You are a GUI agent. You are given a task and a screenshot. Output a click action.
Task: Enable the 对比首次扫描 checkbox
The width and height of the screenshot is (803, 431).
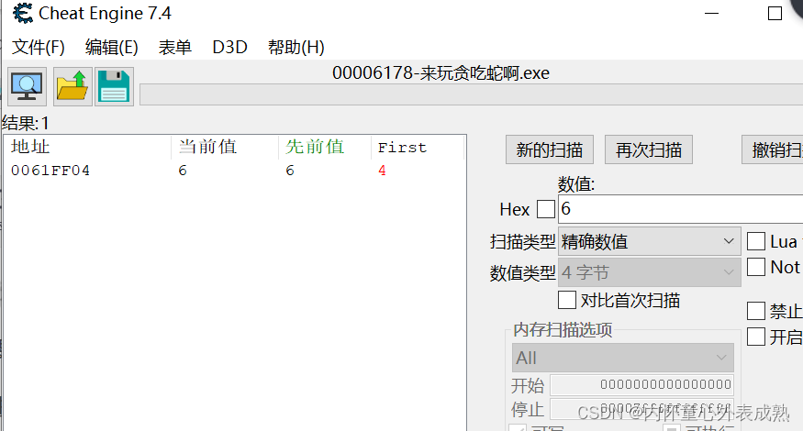(x=567, y=300)
